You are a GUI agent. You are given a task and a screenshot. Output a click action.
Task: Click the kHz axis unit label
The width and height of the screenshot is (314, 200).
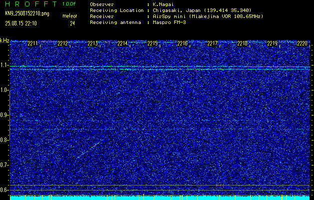(4, 40)
